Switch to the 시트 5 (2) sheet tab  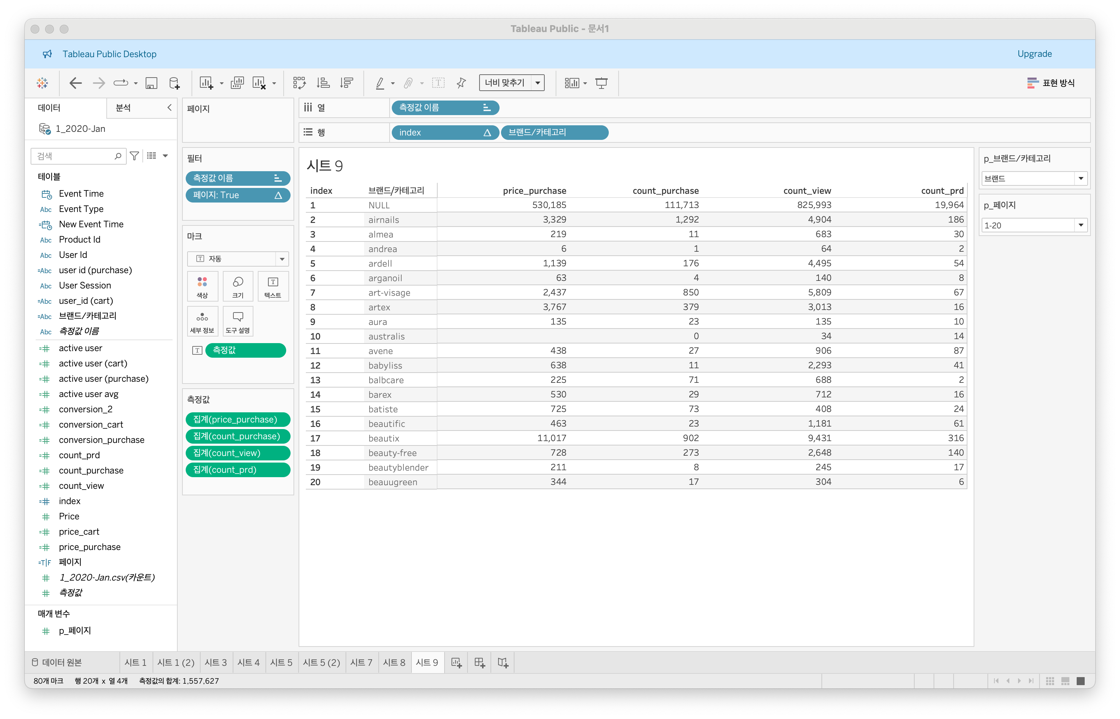coord(321,663)
